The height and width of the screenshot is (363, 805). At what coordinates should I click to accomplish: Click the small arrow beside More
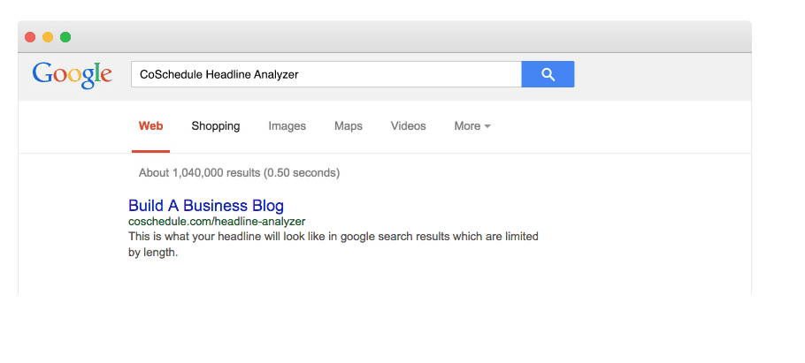click(487, 126)
